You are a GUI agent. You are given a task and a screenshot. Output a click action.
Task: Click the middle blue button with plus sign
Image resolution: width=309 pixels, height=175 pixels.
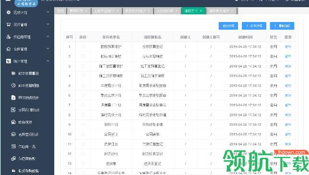click(254, 26)
